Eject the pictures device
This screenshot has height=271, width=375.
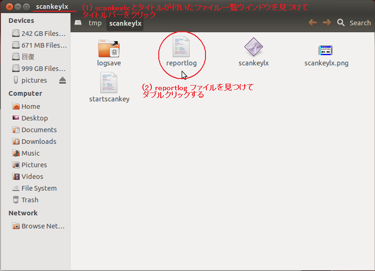click(x=63, y=80)
